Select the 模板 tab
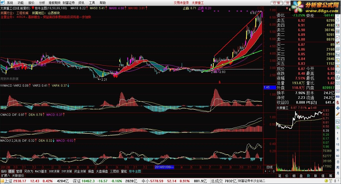 point(11,171)
